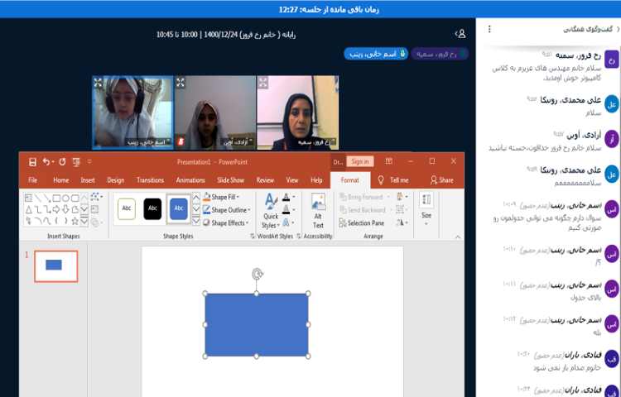Click the Text Outline icon in WordArt Styles
The width and height of the screenshot is (621, 397).
(286, 210)
